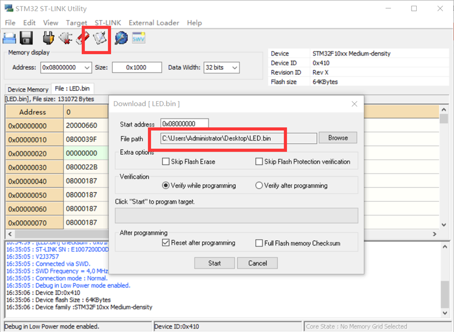This screenshot has height=332, width=454.
Task: Click the Open file toolbar icon
Action: pos(9,38)
